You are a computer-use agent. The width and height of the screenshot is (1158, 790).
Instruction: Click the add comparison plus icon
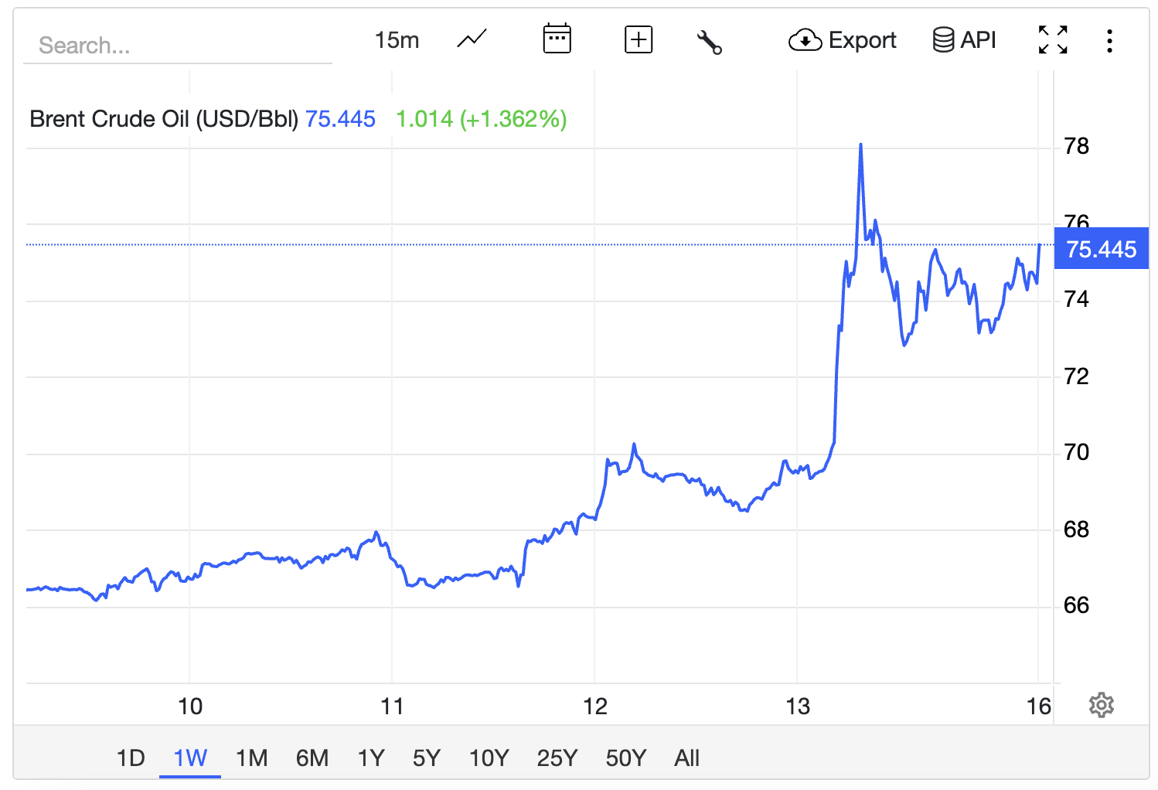pos(639,39)
